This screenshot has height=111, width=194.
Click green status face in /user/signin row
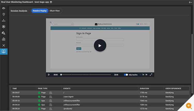[x=39, y=97]
